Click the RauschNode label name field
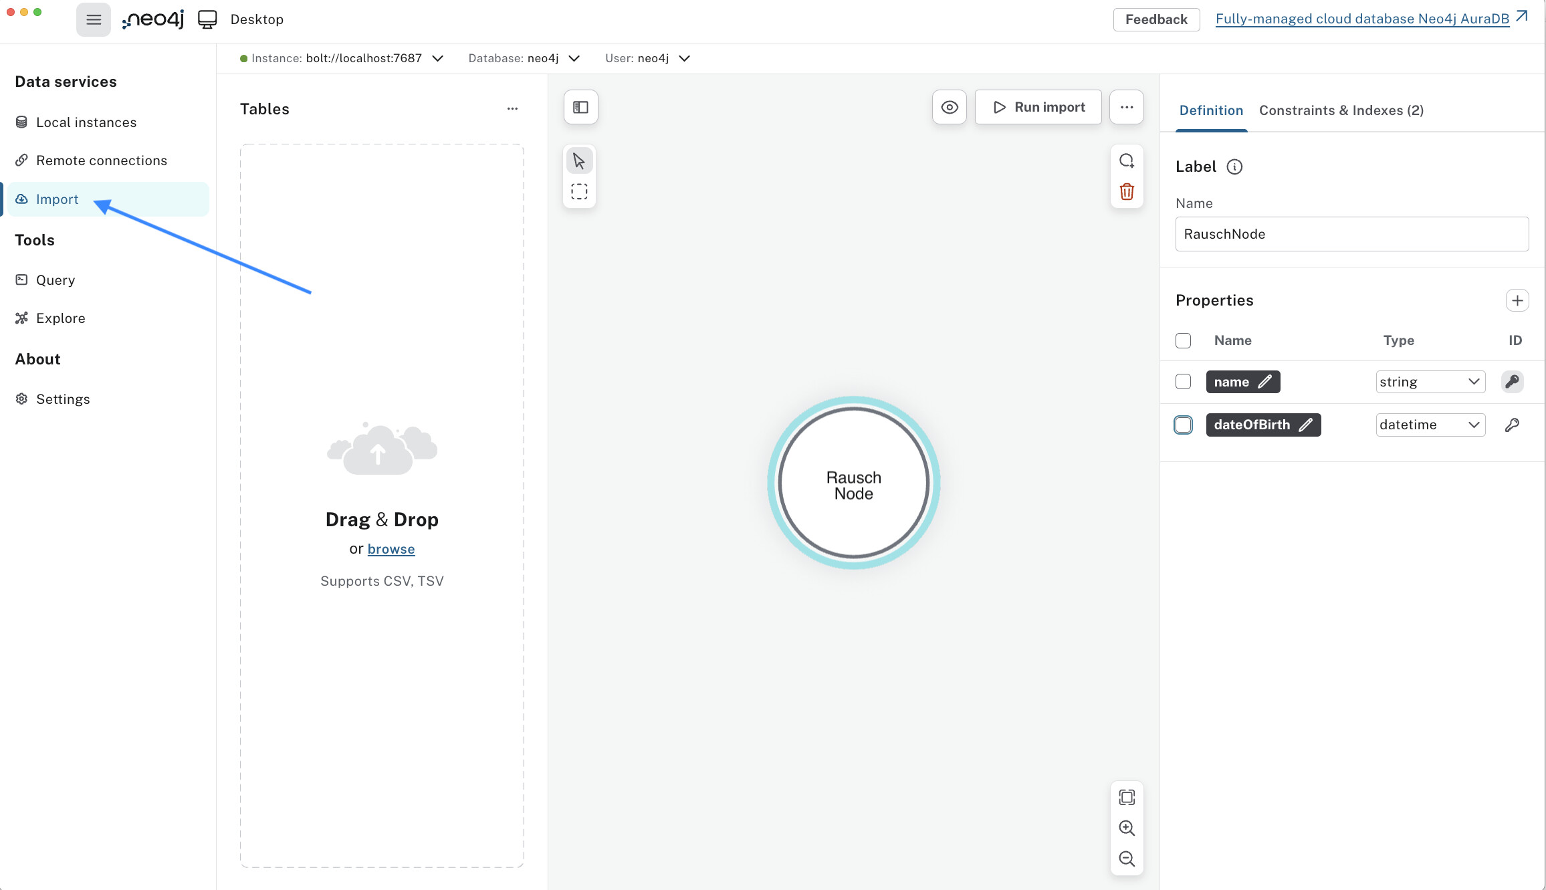This screenshot has height=890, width=1546. coord(1351,234)
